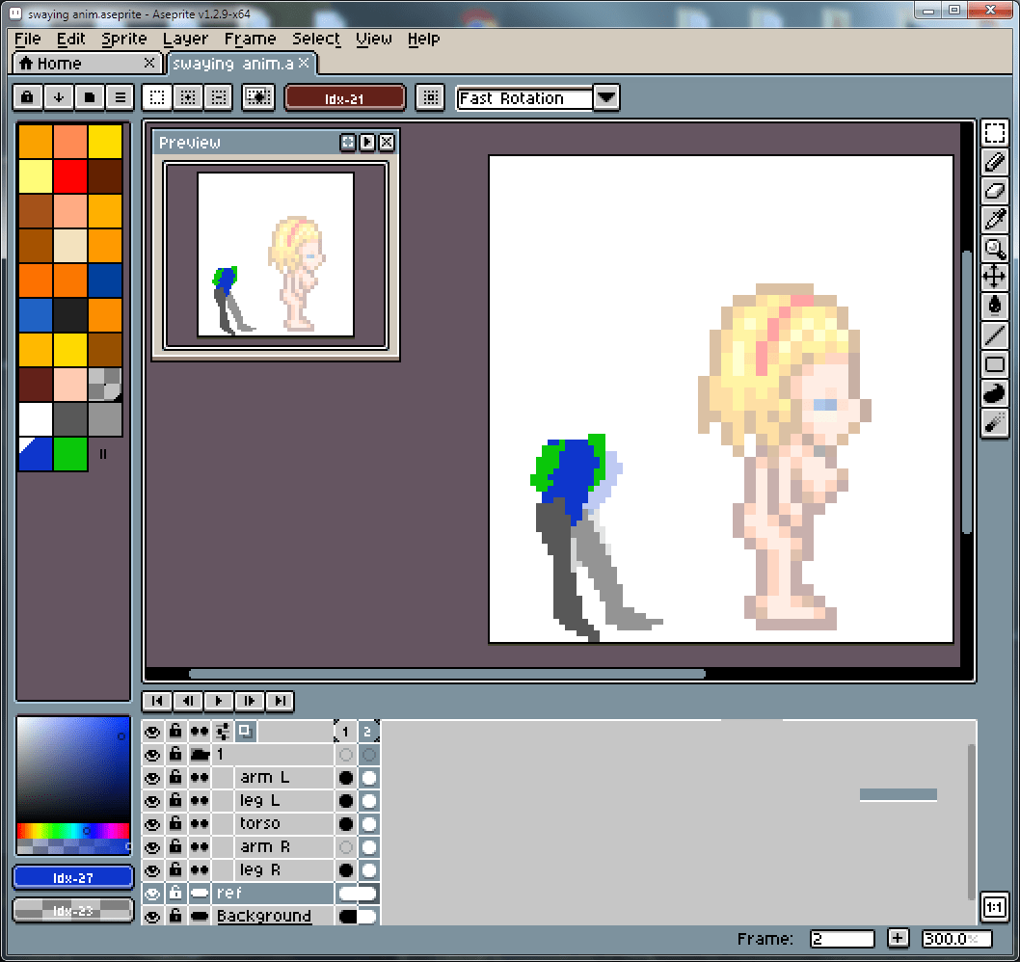
Task: Pick the Eyedropper tool
Action: [x=994, y=220]
